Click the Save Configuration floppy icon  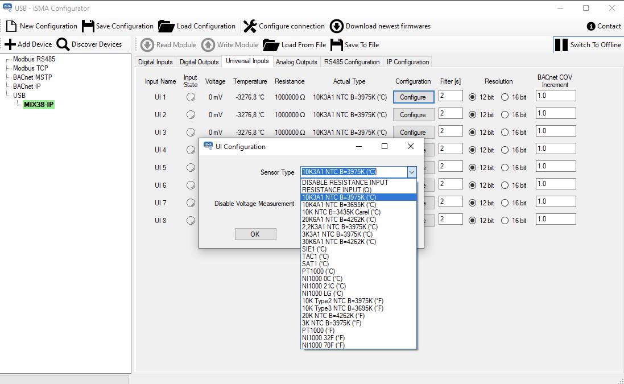(88, 26)
